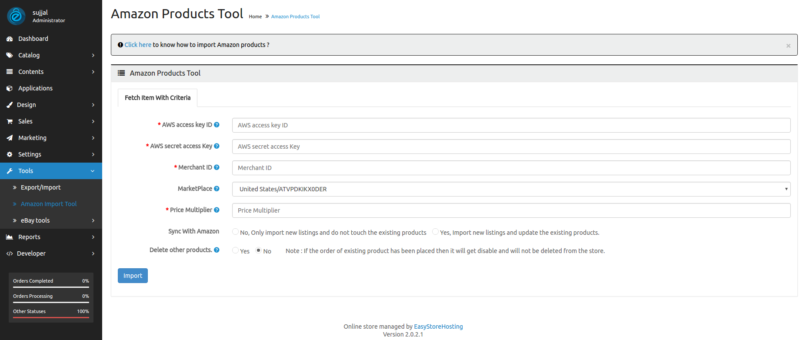Open the Applications menu item

pyautogui.click(x=51, y=88)
